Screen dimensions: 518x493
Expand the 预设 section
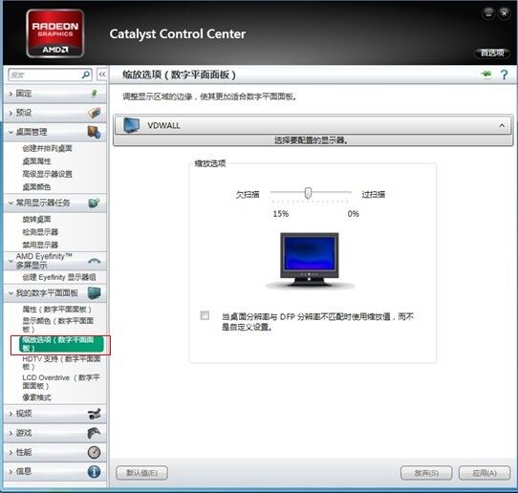11,113
